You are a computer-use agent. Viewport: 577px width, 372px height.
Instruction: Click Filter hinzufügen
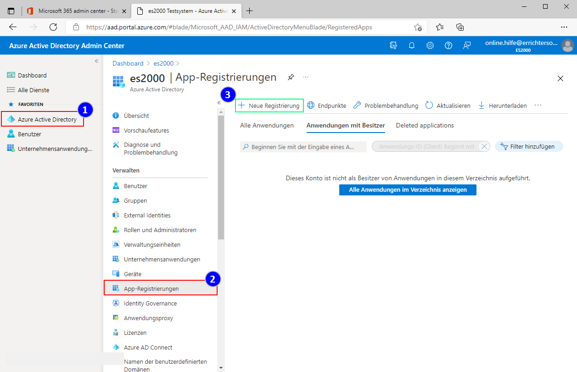click(529, 147)
